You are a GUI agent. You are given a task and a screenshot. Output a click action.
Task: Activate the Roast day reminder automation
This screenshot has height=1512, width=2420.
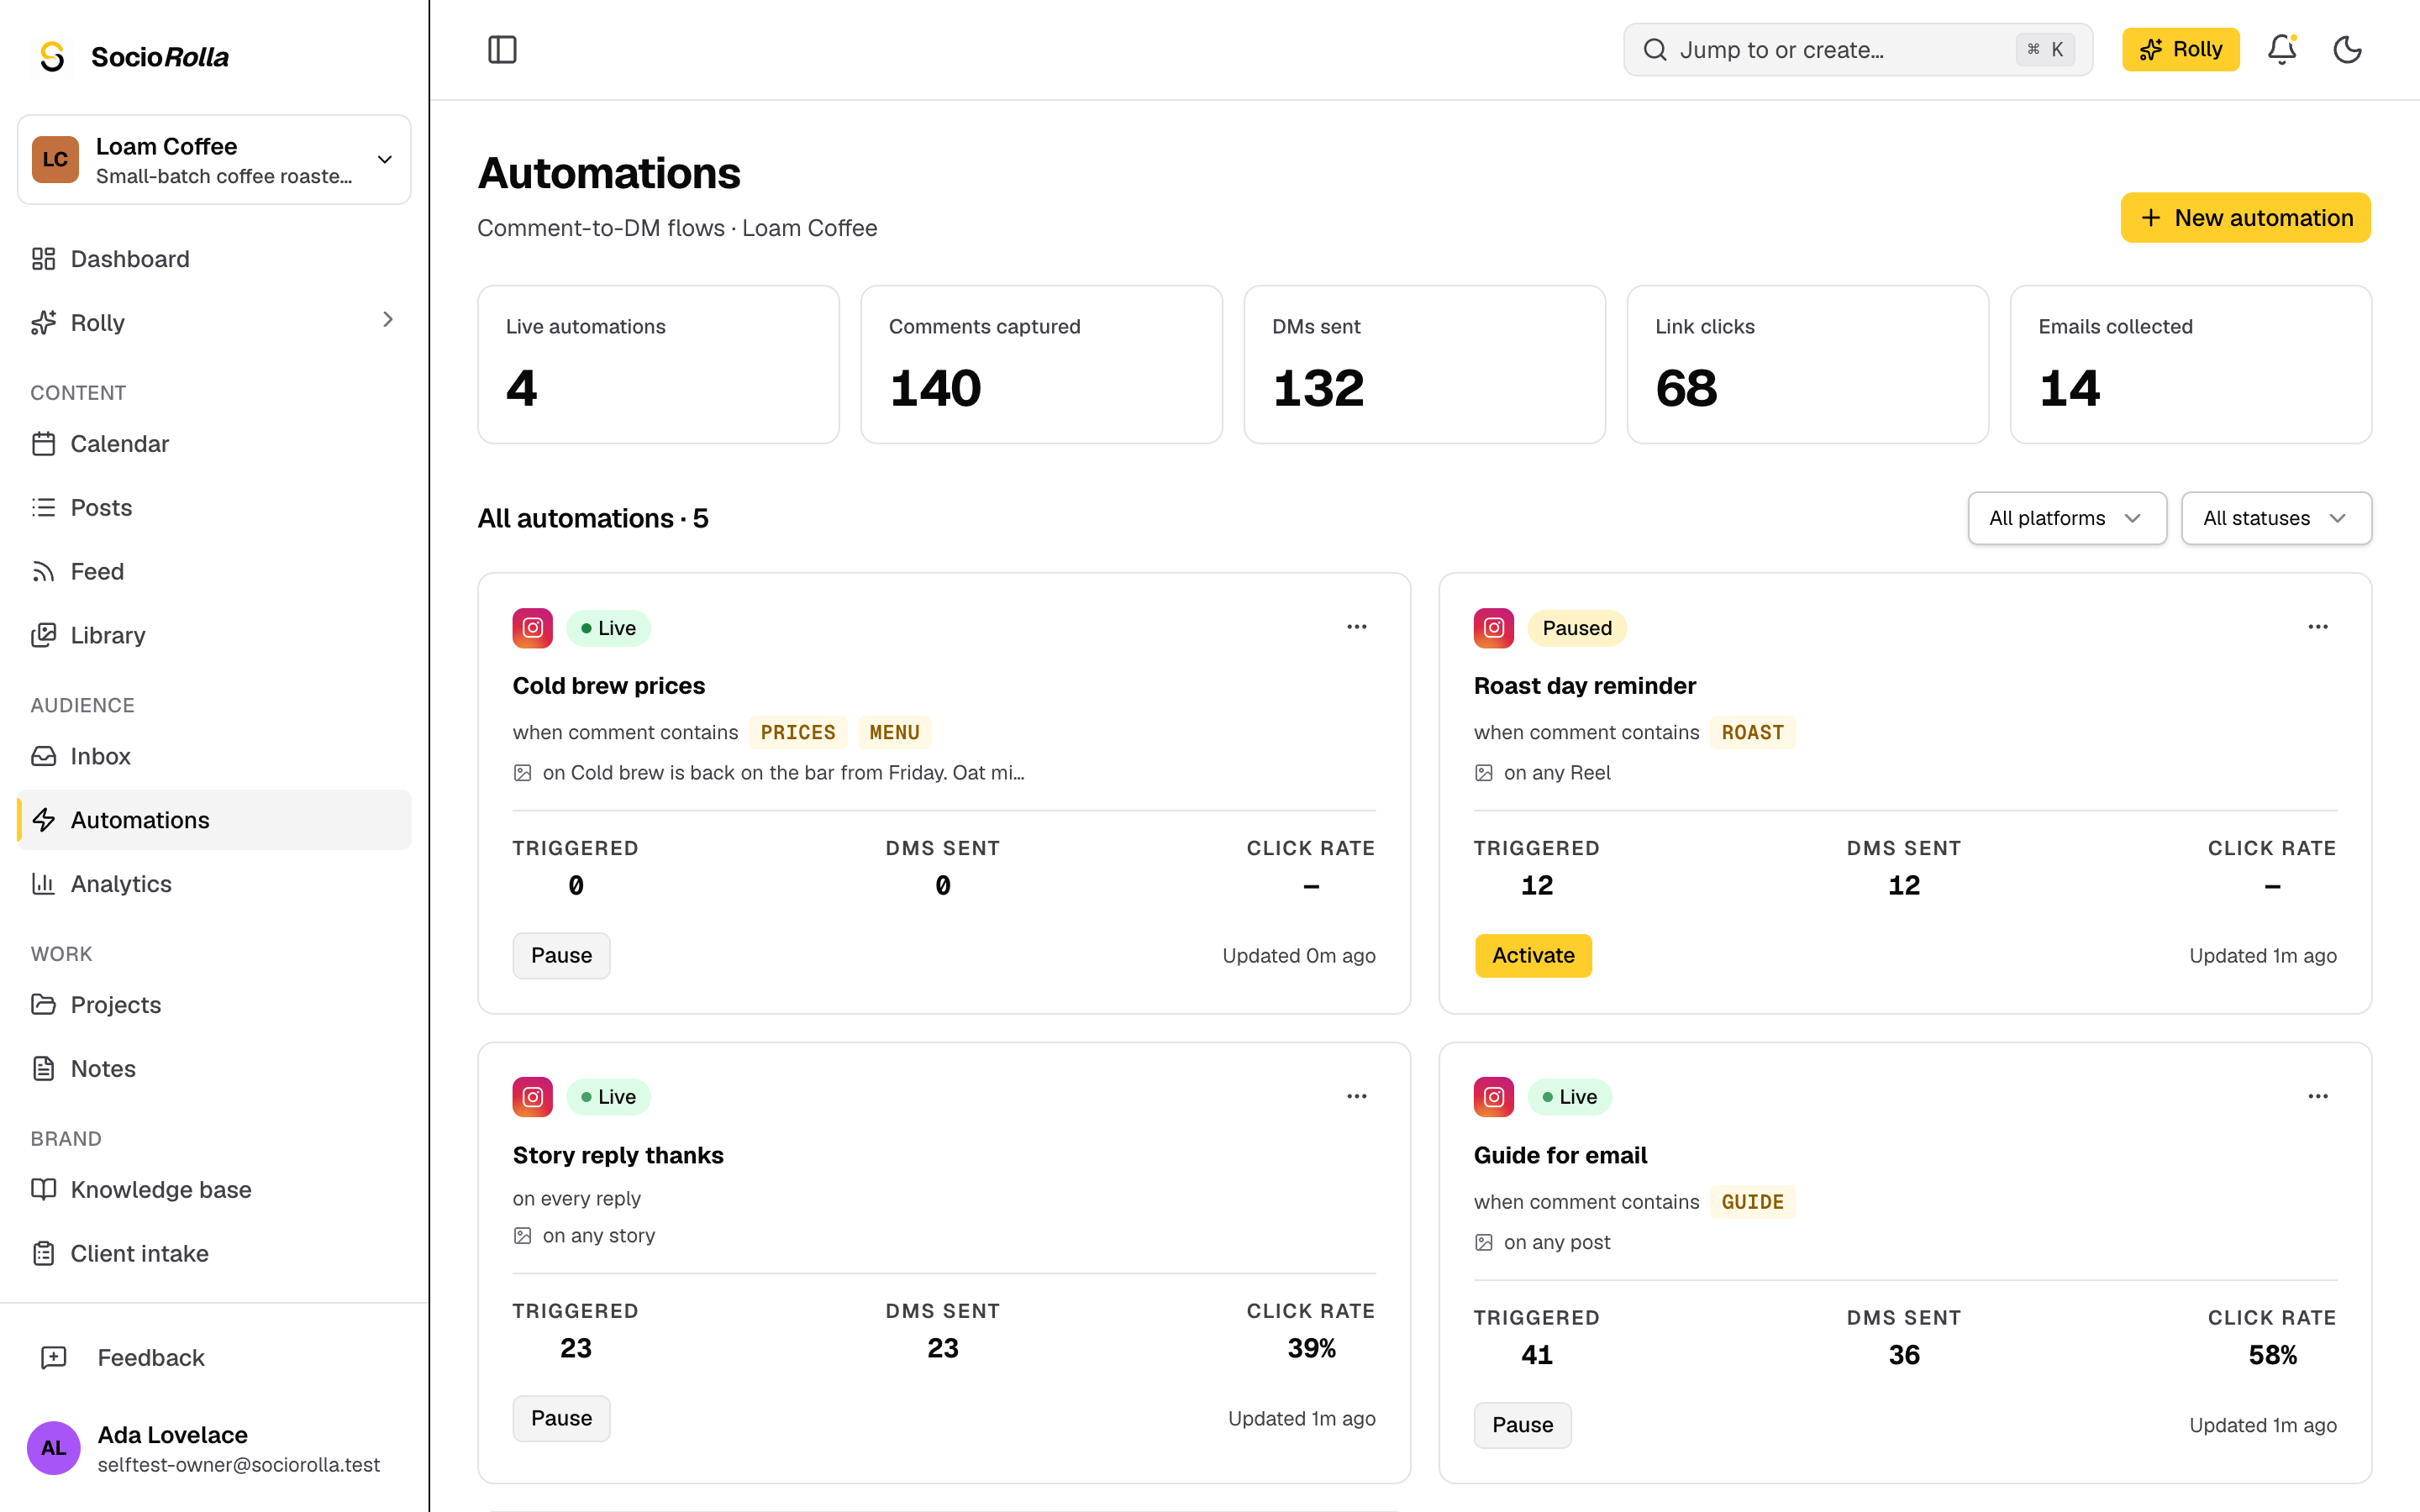[1533, 956]
